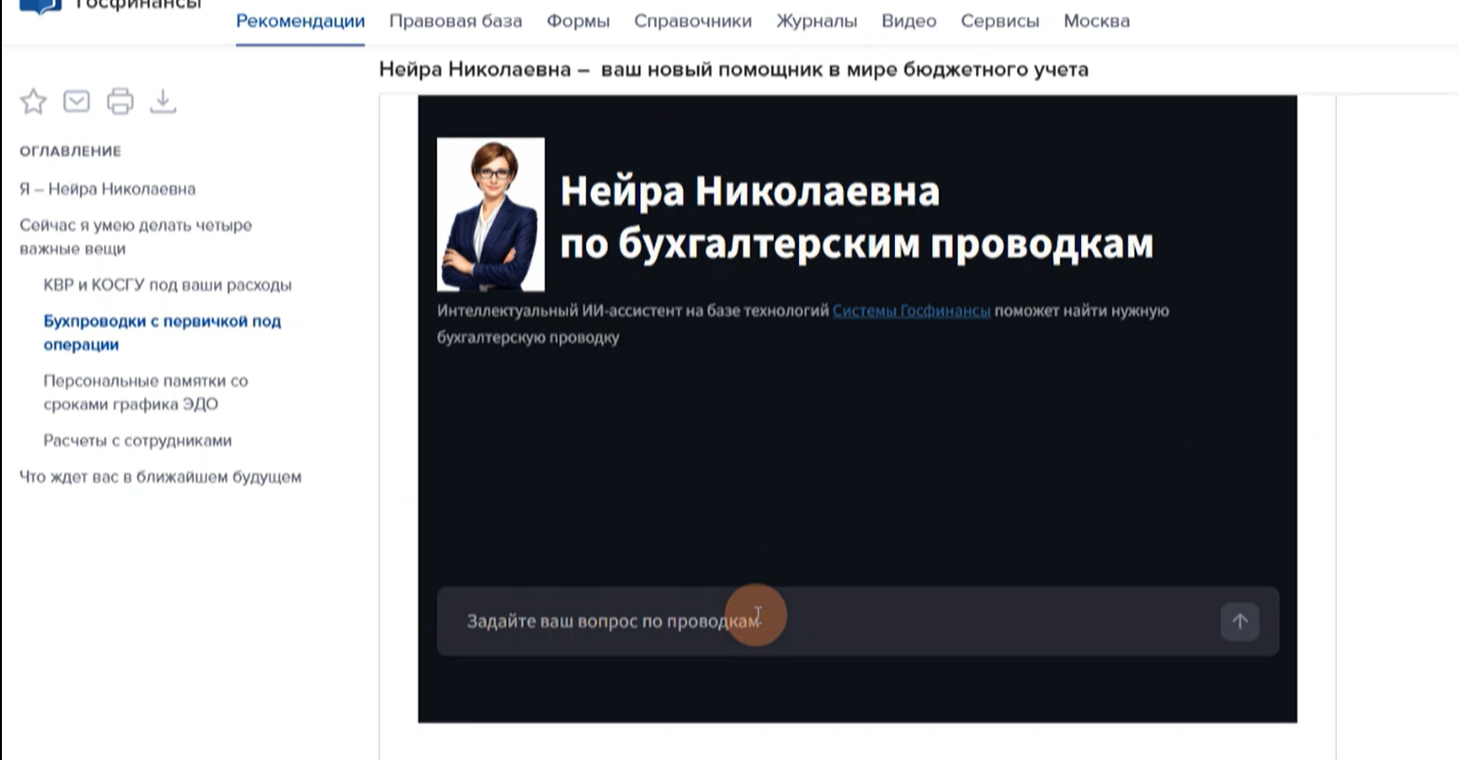Select the Видео tab
Screen dimensions: 1458x760
point(909,20)
